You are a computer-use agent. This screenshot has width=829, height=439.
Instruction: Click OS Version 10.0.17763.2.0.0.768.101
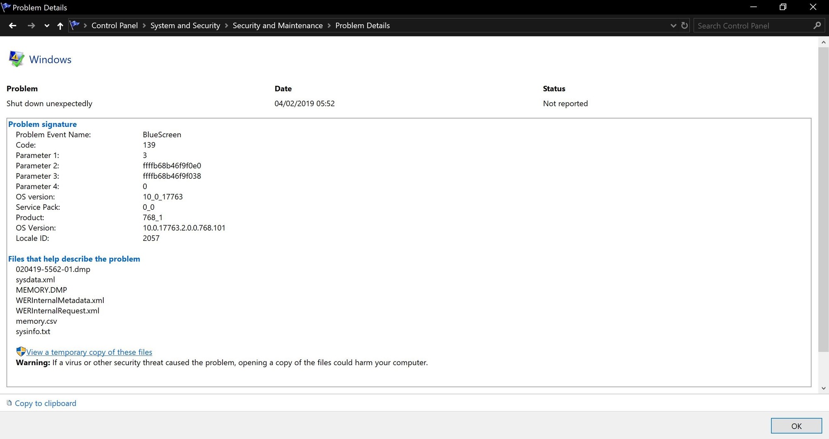click(184, 228)
